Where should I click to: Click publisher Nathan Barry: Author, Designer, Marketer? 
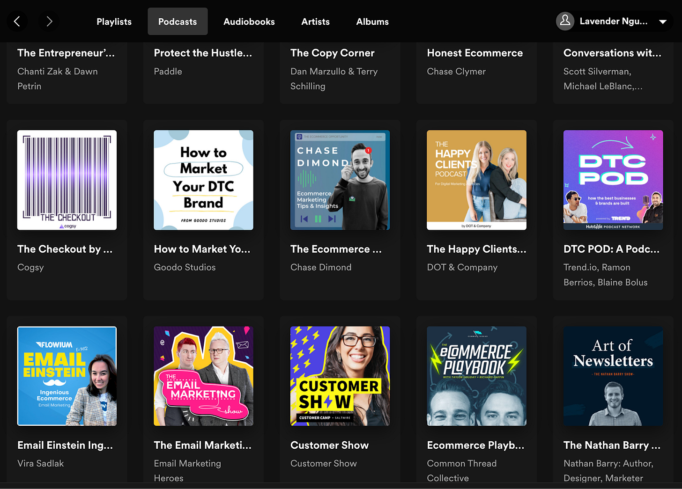608,471
